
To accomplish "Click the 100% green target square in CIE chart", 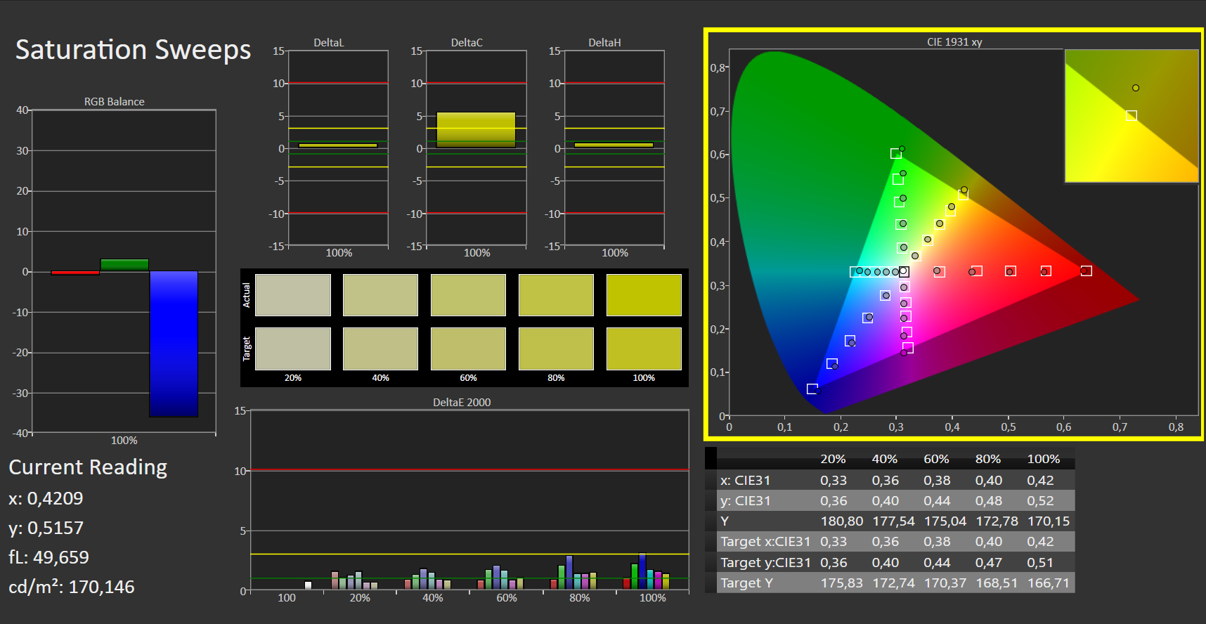I will [896, 153].
